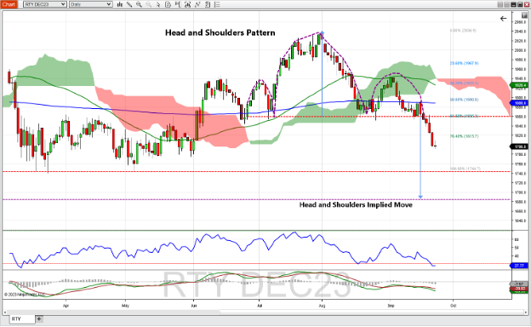This screenshot has height=327, width=531.
Task: Minimize the chart window
Action: [x=513, y=4]
